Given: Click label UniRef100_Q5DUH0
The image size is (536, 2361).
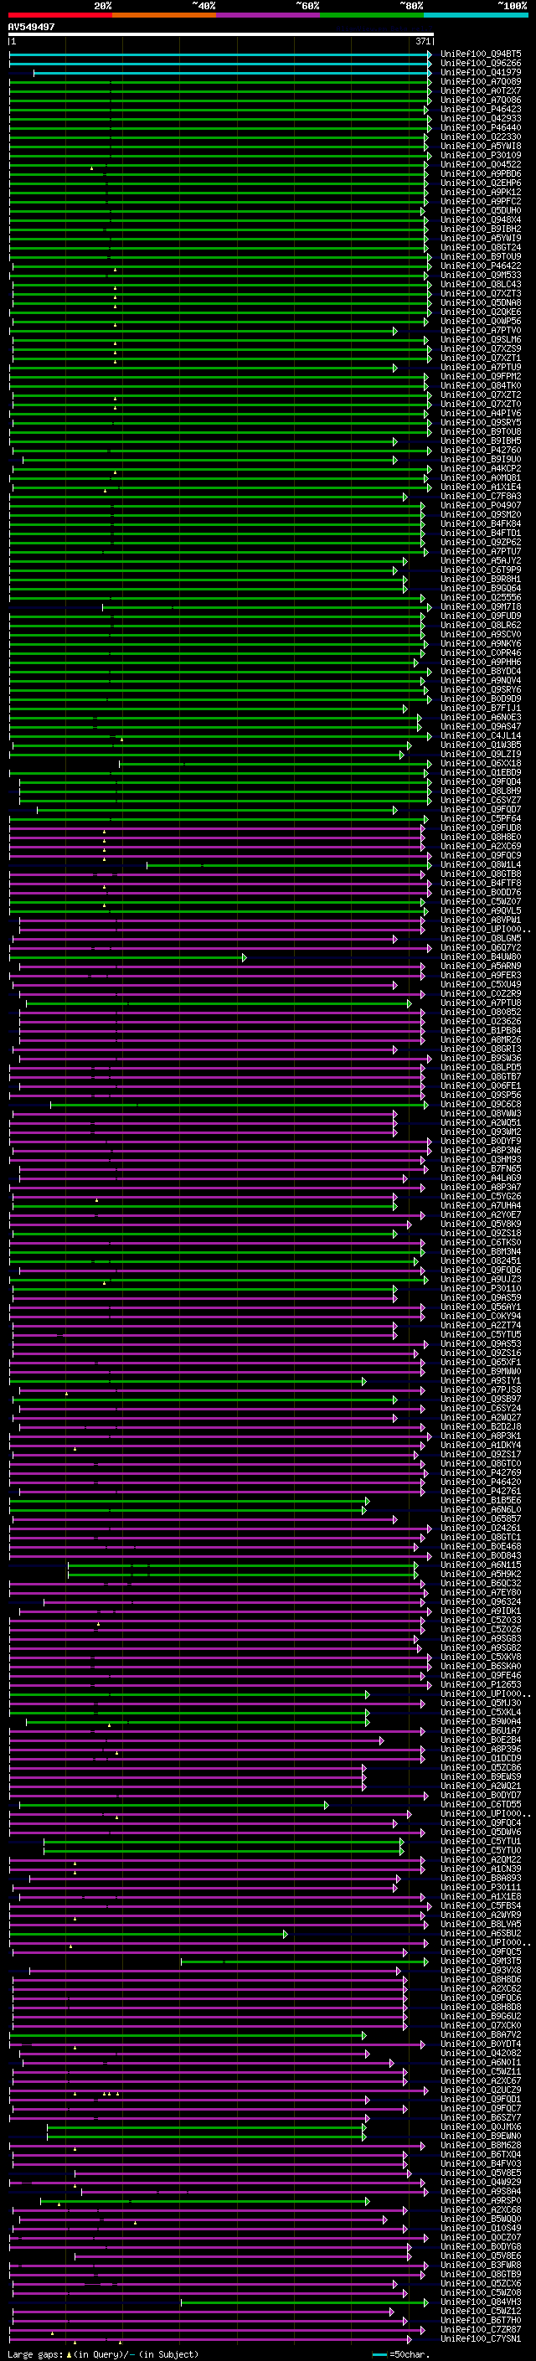Looking at the screenshot, I should click(481, 211).
